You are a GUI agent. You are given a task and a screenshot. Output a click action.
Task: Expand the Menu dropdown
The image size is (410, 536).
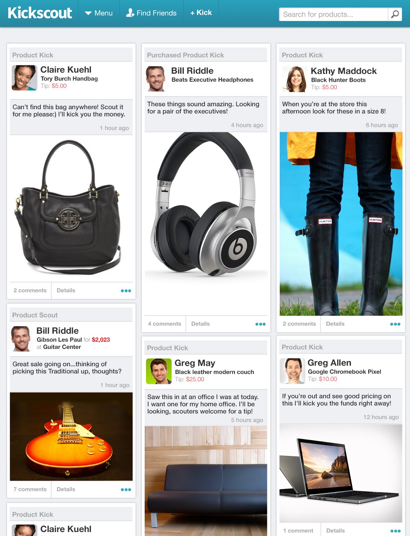coord(98,13)
